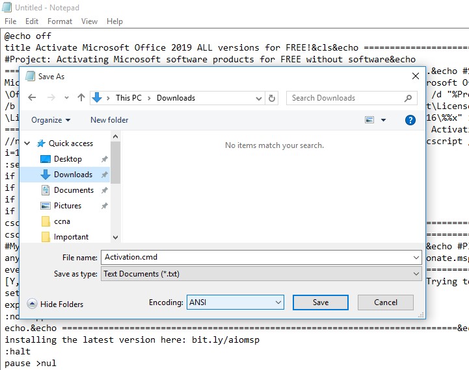This screenshot has width=469, height=370.
Task: Click '@echo off' line in Notepad
Action: [x=28, y=36]
